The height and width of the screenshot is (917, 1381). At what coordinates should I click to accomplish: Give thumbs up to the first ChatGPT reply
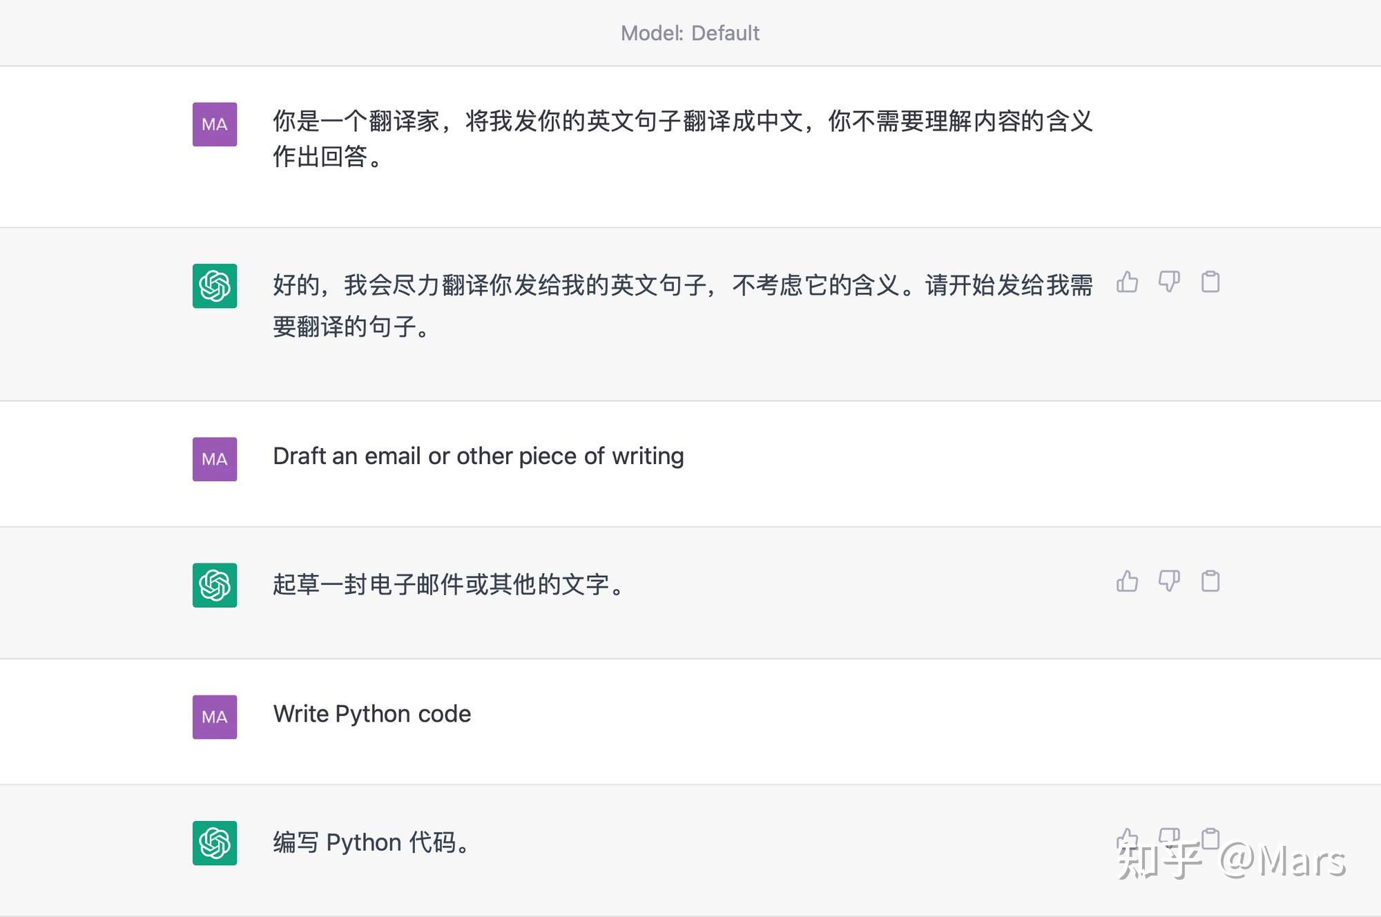(1128, 282)
